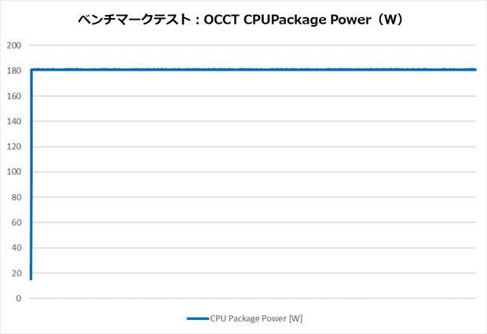
Task: Click the y-axis value 60
Action: click(16, 222)
